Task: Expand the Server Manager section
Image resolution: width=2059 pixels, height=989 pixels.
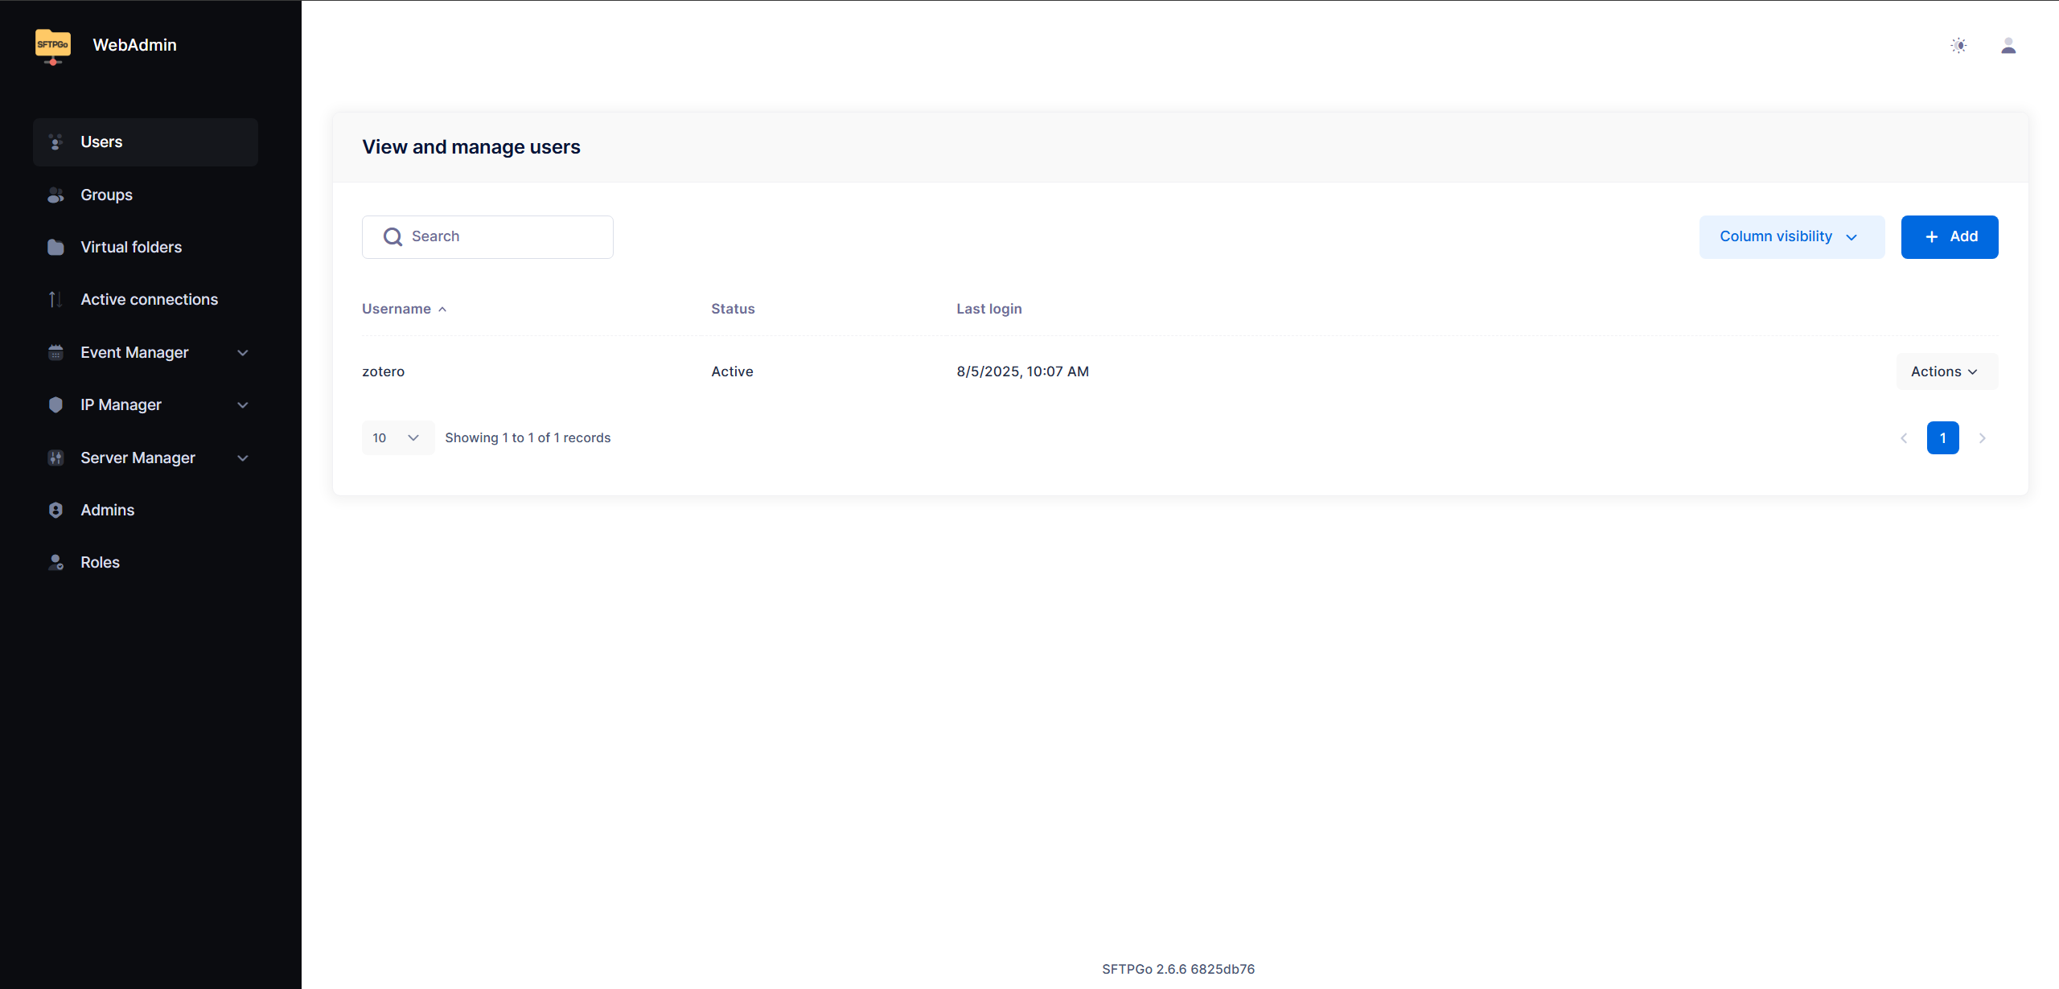Action: click(x=146, y=458)
